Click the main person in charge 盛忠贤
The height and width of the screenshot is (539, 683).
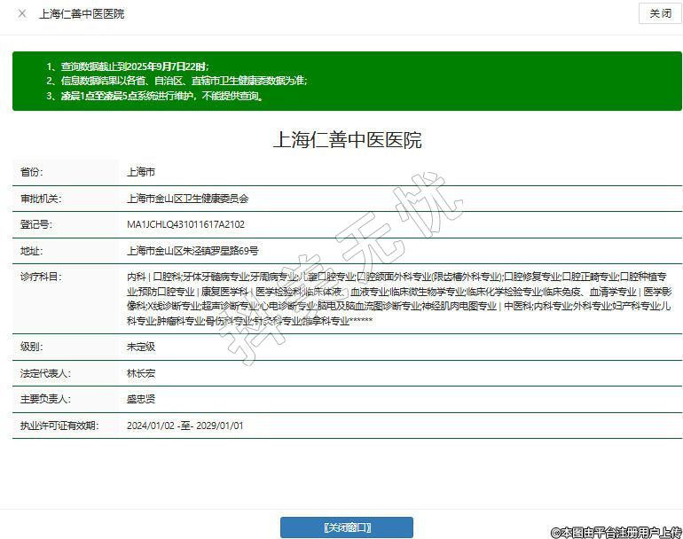pos(141,400)
